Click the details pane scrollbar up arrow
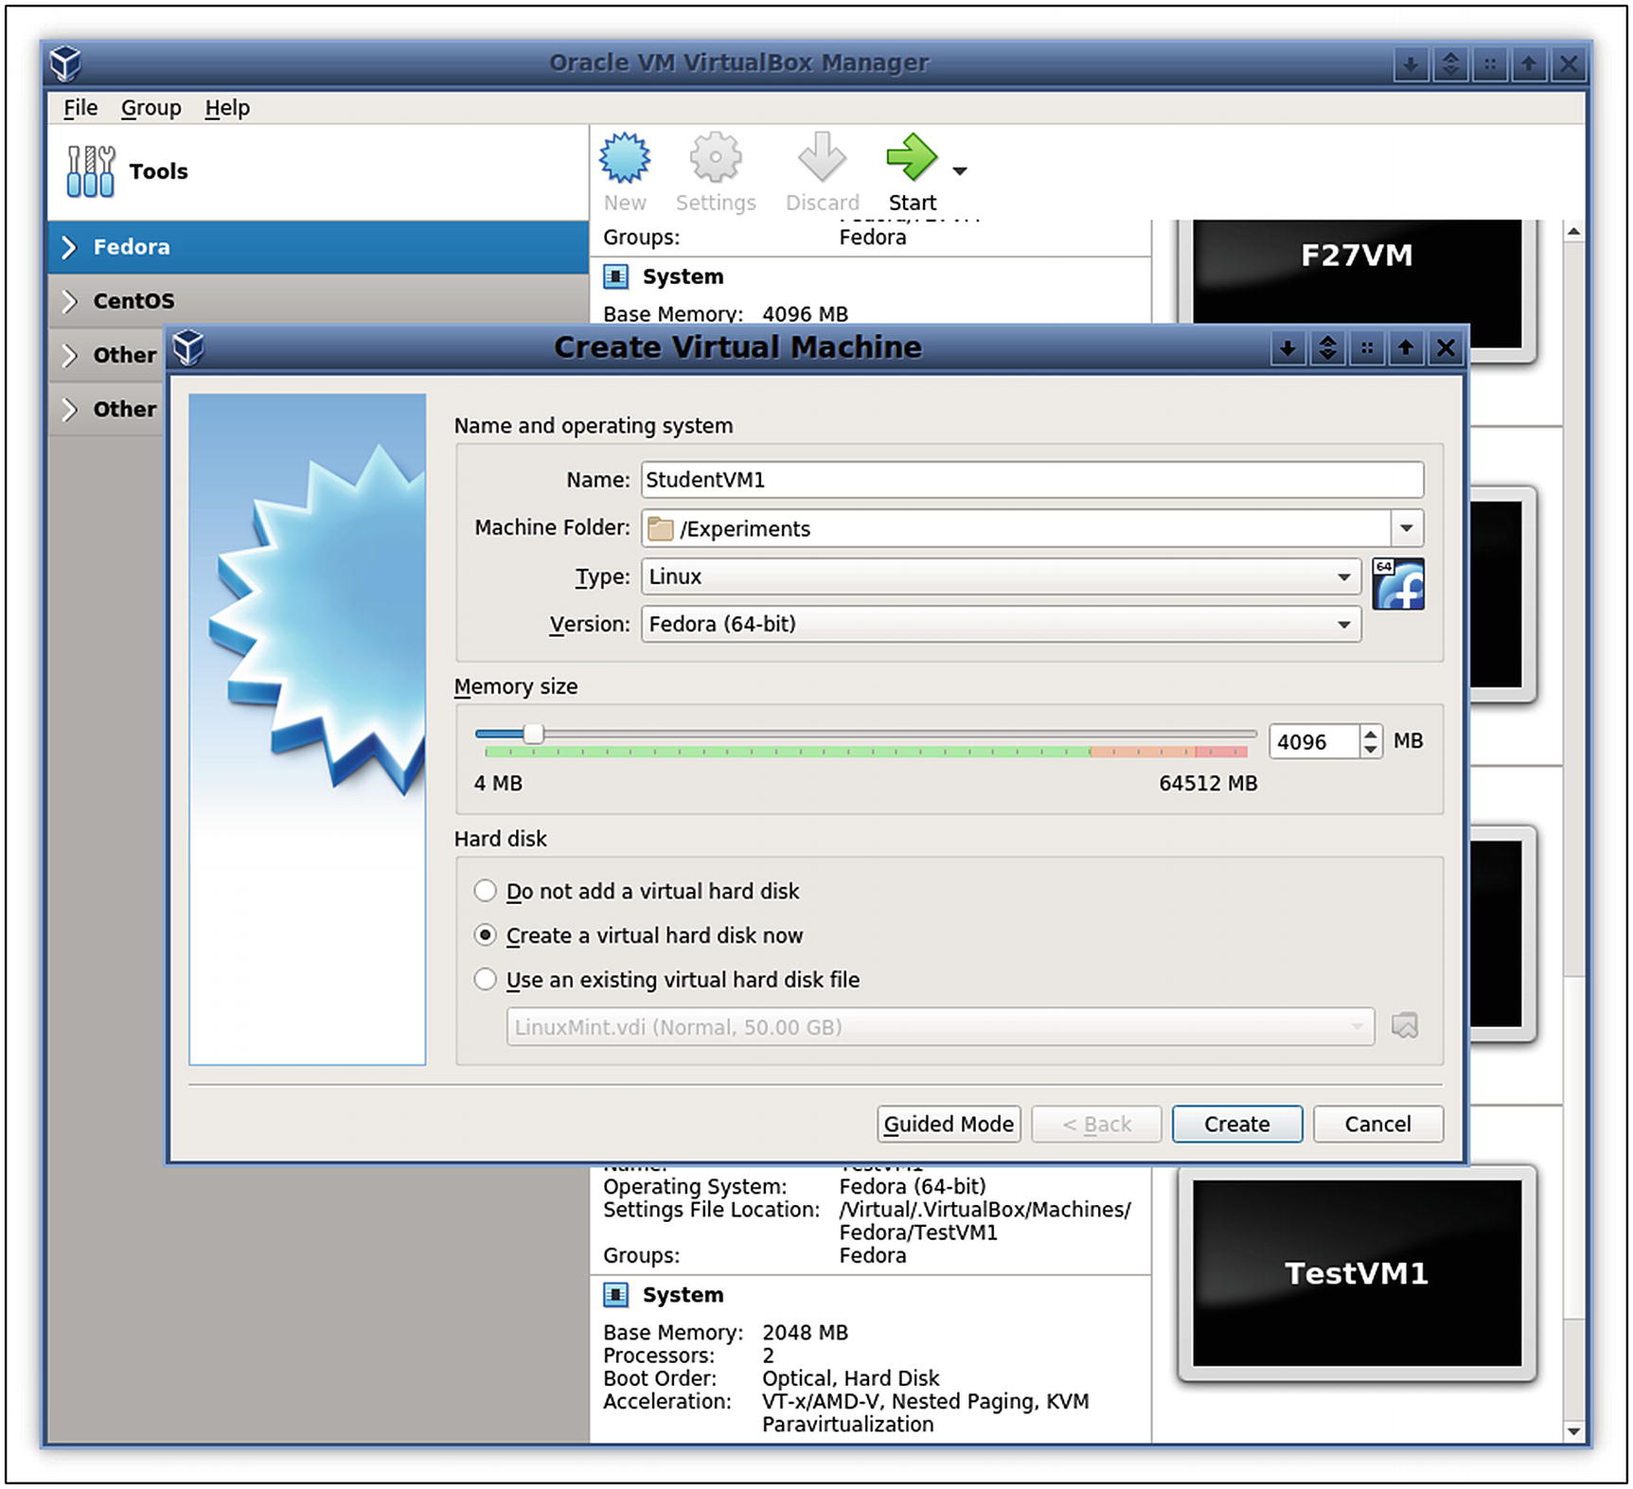1633x1489 pixels. pyautogui.click(x=1573, y=232)
